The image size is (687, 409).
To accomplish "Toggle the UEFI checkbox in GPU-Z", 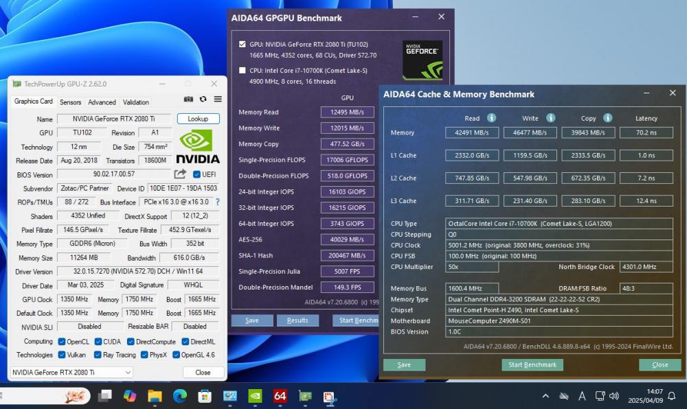I will pyautogui.click(x=196, y=174).
